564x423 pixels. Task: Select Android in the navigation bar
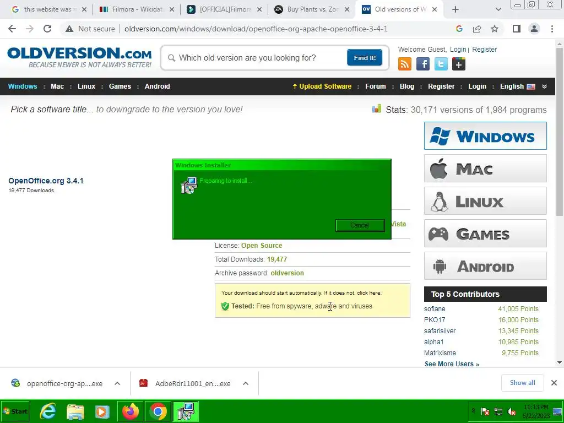[x=157, y=86]
